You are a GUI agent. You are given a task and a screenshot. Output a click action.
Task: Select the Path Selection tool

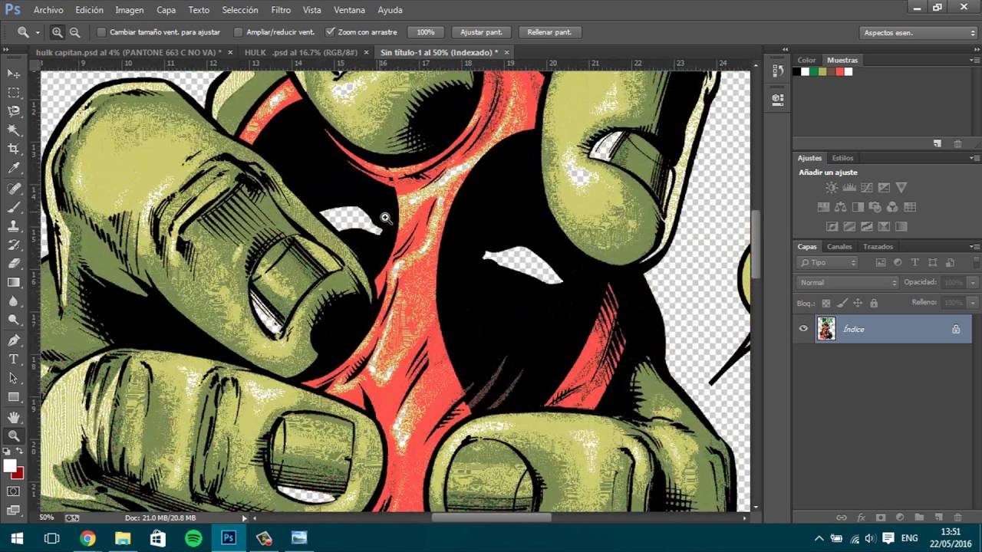14,378
